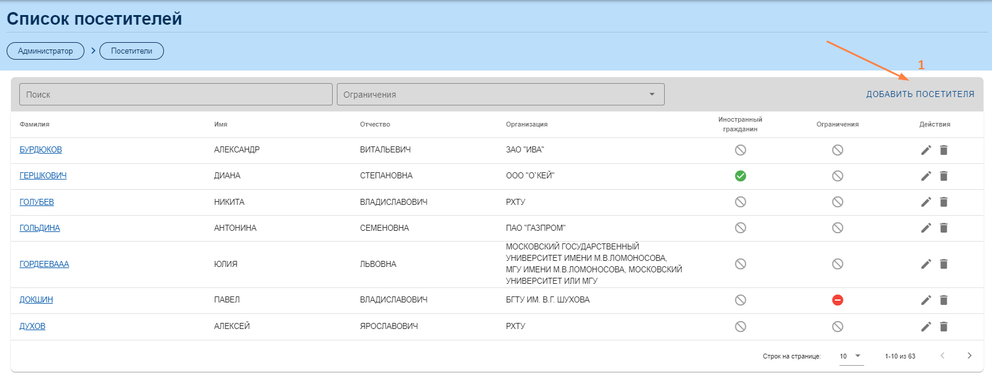This screenshot has width=992, height=382.
Task: Click red restriction icon for ДОКШИН
Action: coord(837,300)
